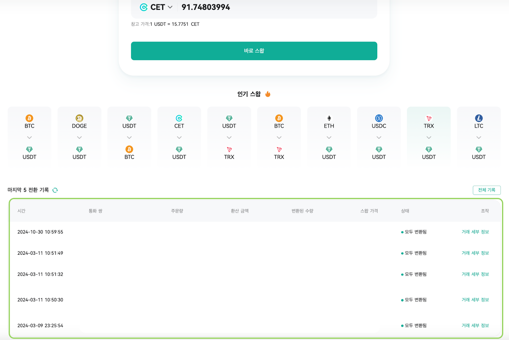Select the BTC→TRX popular swap card
This screenshot has width=509, height=340.
(x=279, y=137)
